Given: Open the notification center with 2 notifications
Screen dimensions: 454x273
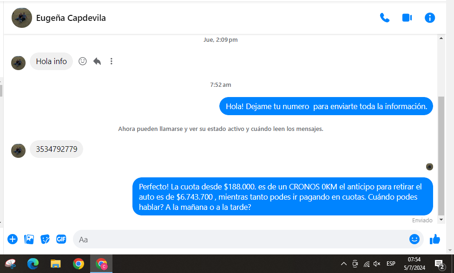Looking at the screenshot, I should pos(440,264).
